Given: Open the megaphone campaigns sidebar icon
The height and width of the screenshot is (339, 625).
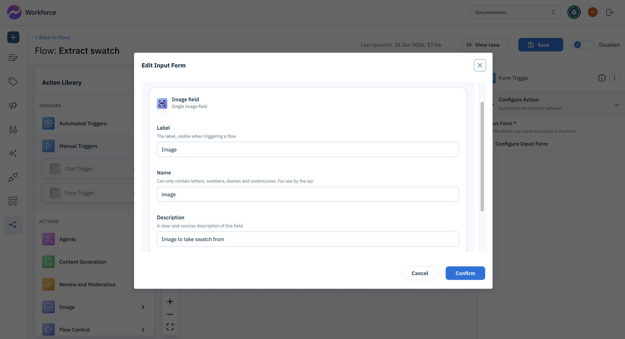Looking at the screenshot, I should click(13, 106).
